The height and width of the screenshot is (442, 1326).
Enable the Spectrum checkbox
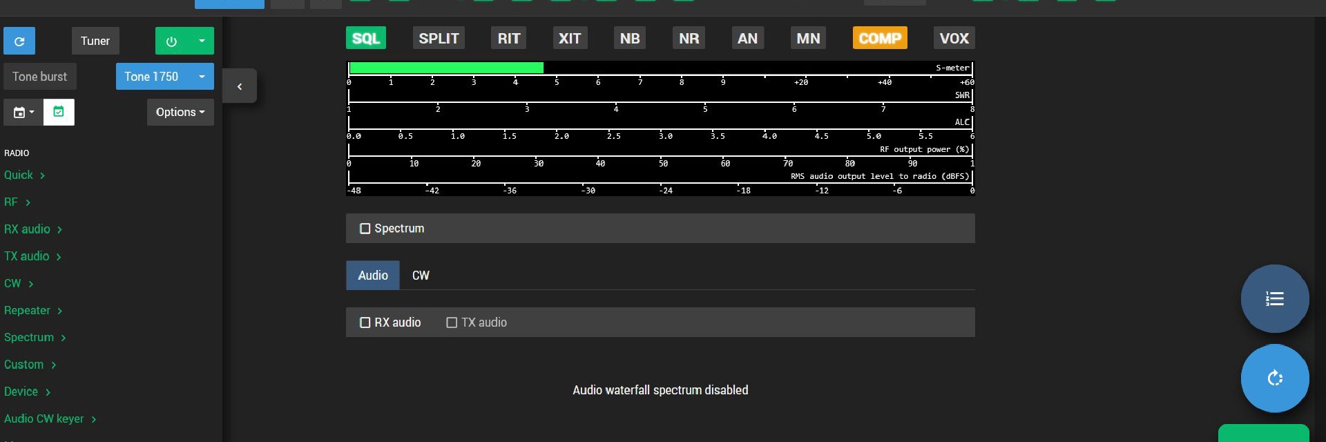coord(365,229)
